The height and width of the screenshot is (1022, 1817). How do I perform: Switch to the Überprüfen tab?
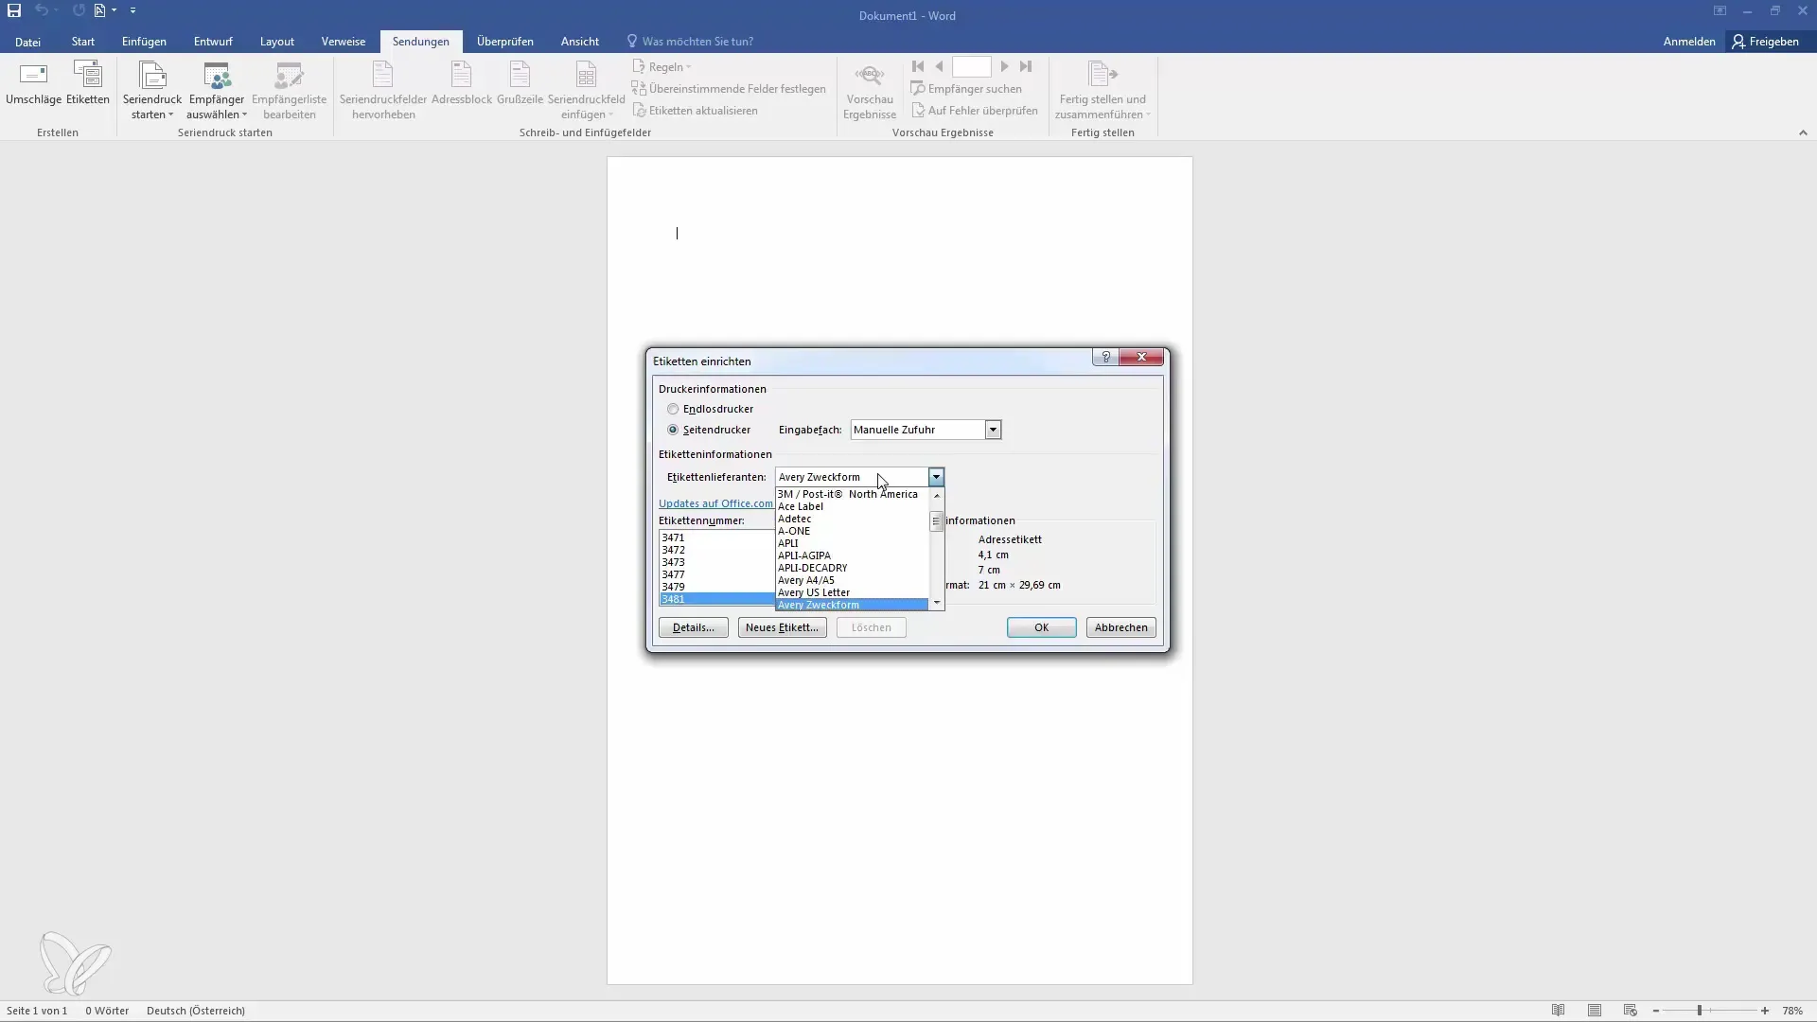[505, 42]
